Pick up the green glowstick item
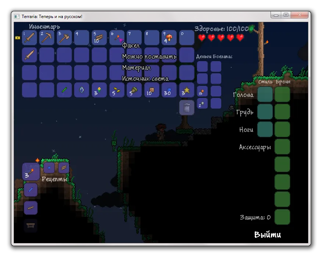 coord(64,90)
